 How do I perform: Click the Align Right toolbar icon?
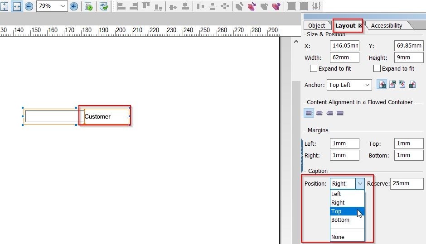coord(133,6)
